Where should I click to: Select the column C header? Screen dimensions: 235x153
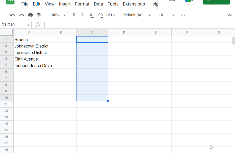[92, 32]
